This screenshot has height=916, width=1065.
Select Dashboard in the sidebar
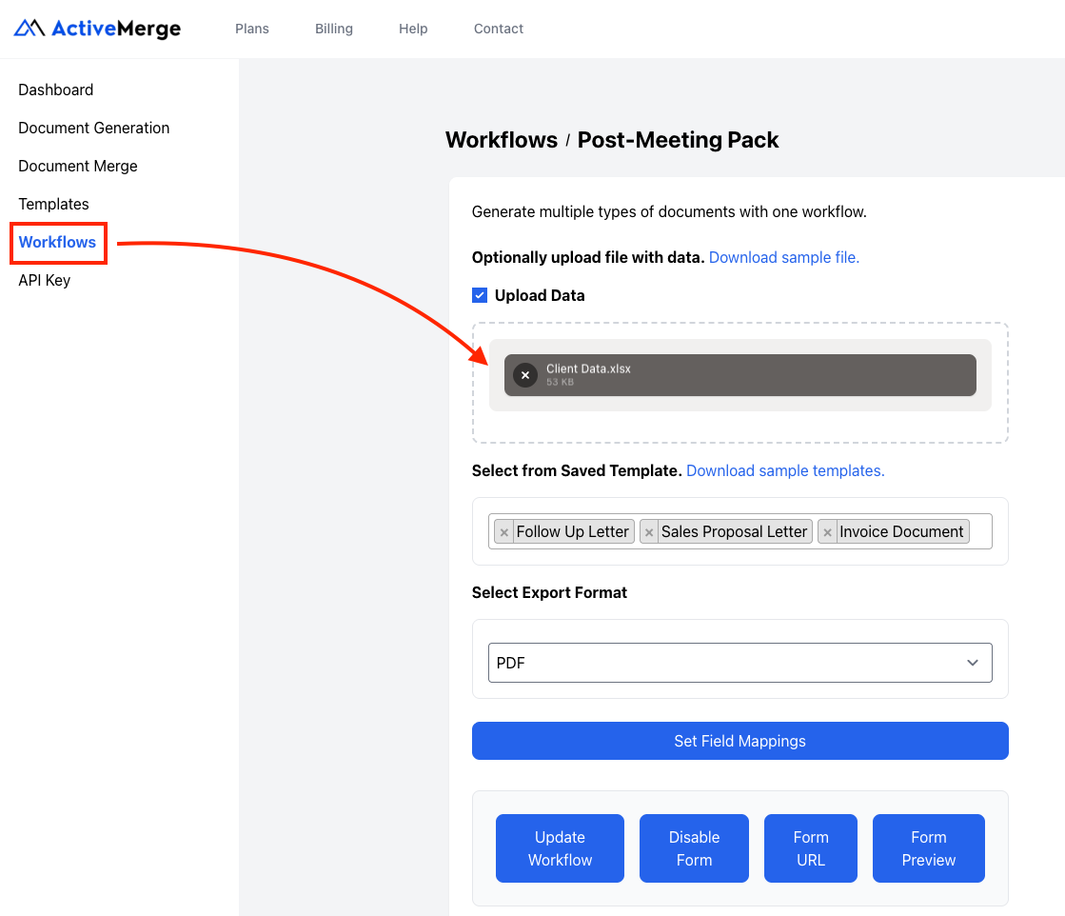(55, 90)
